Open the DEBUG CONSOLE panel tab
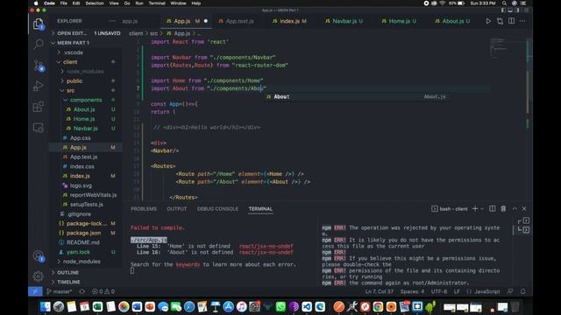The height and width of the screenshot is (315, 561). pos(217,209)
